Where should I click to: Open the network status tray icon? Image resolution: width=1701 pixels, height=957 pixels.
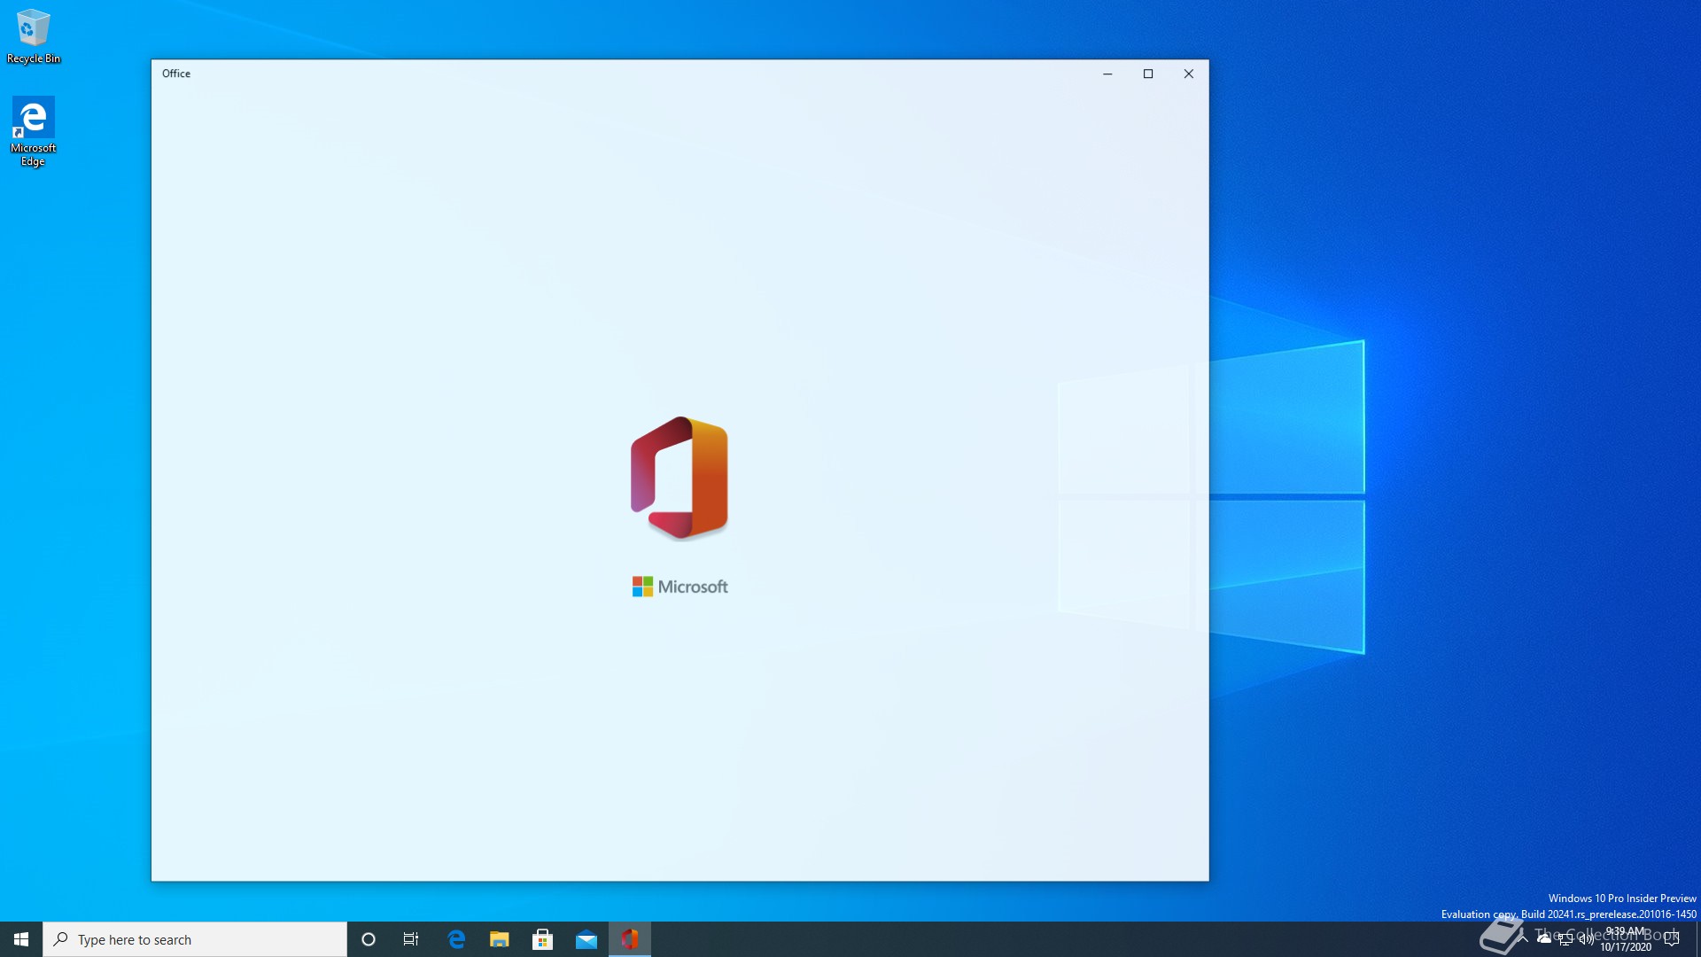(1565, 939)
